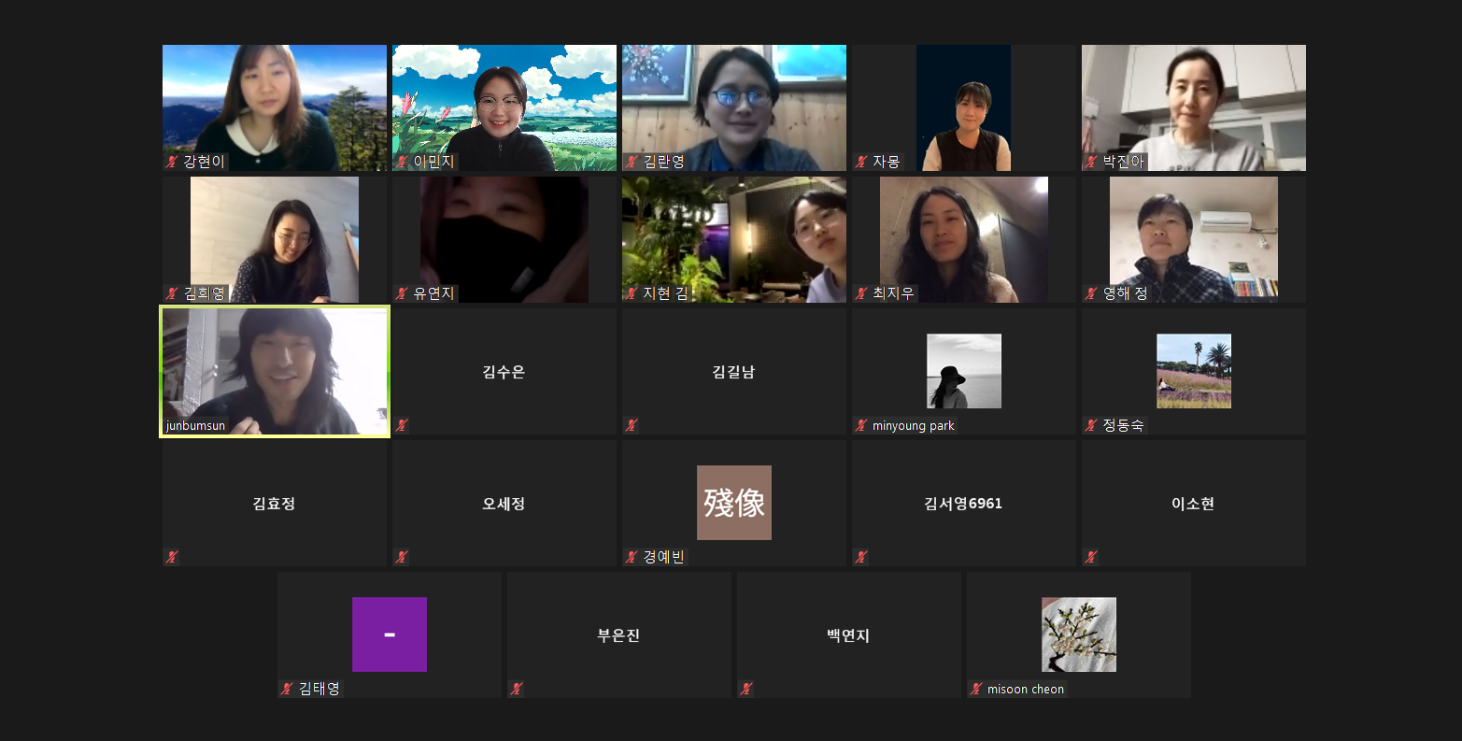This screenshot has width=1462, height=741.
Task: Click the muted mic icon beside 김희영
Action: click(x=172, y=293)
